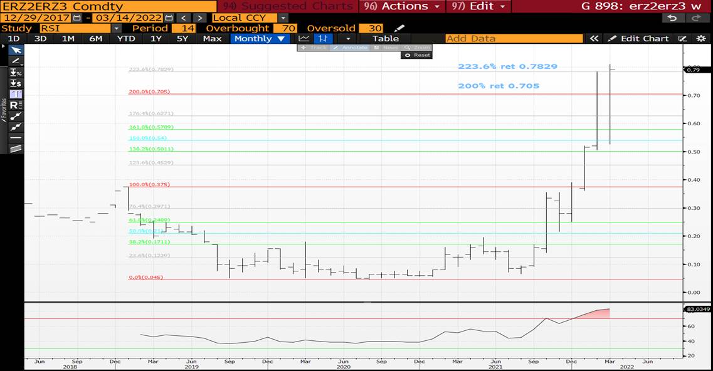Click the undo arrow
Screen dimensions: 713x371
(672, 18)
